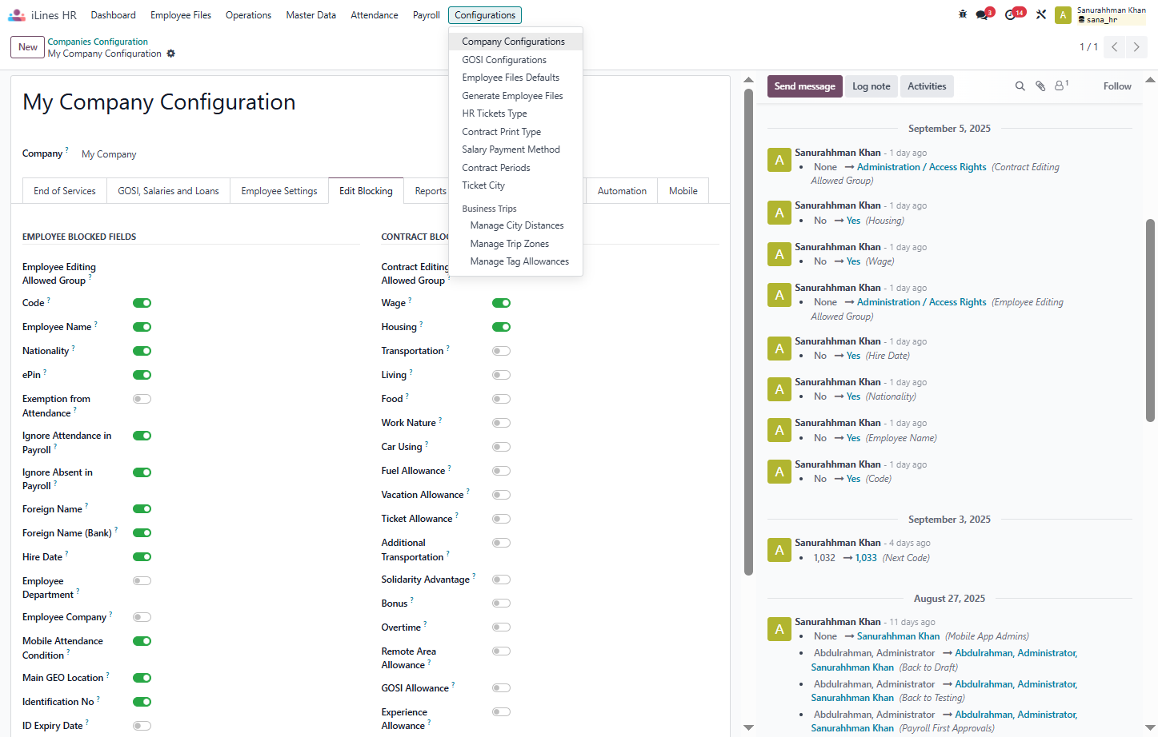
Task: Open Companies Configuration breadcrumb link
Action: [98, 42]
